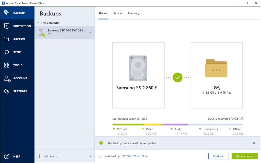Click Back up now

(x=245, y=156)
